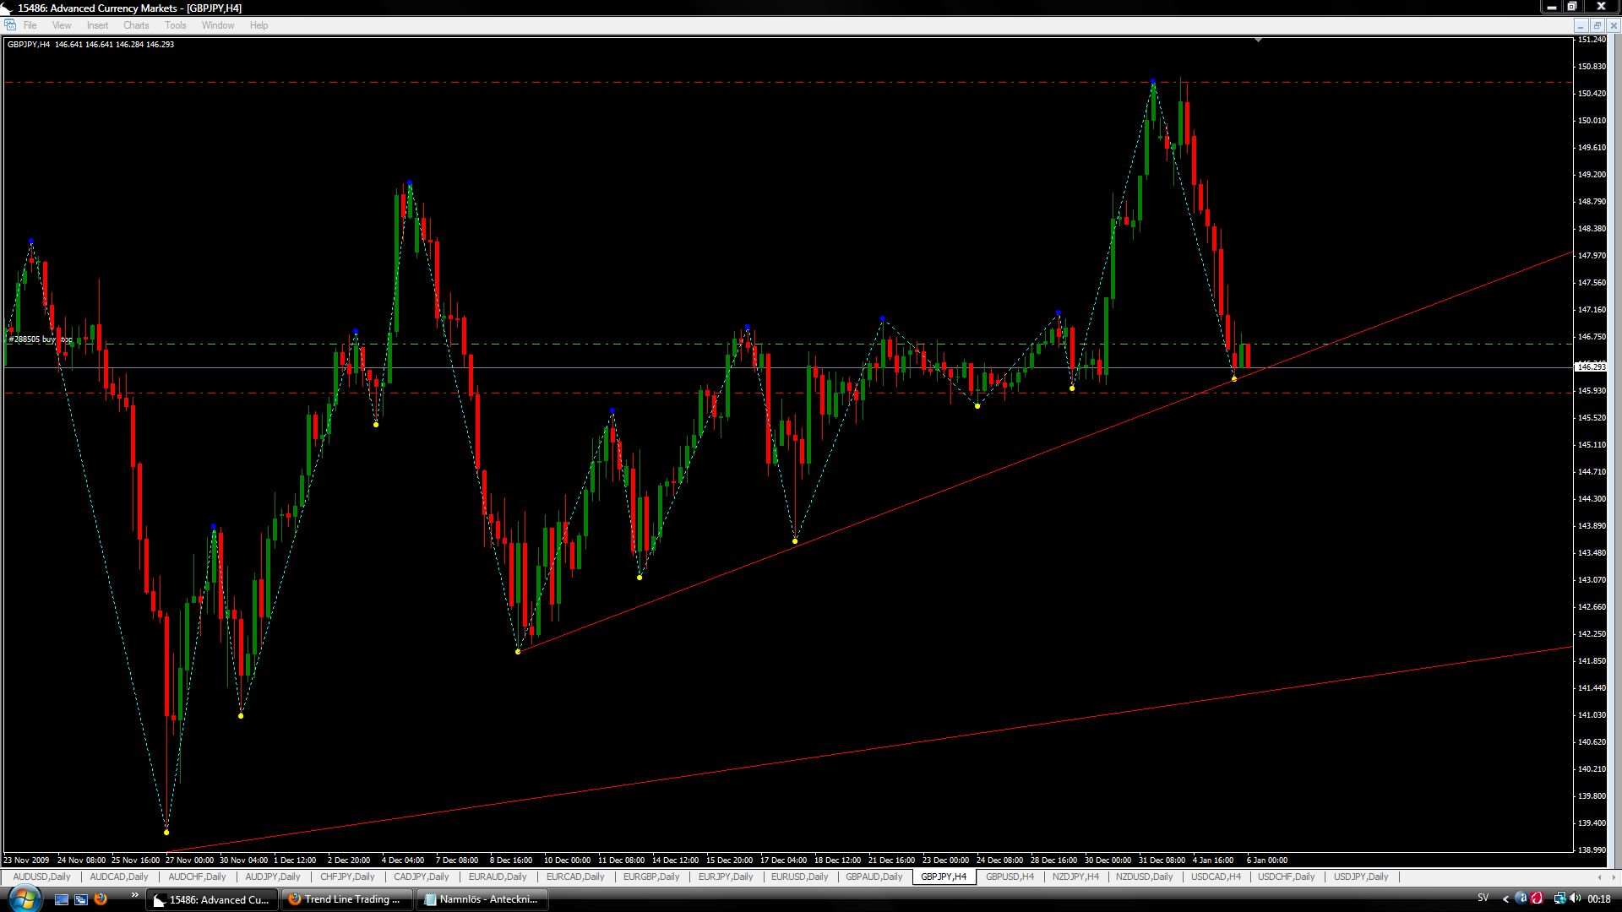Click the red antivirus tray icon

1537,898
